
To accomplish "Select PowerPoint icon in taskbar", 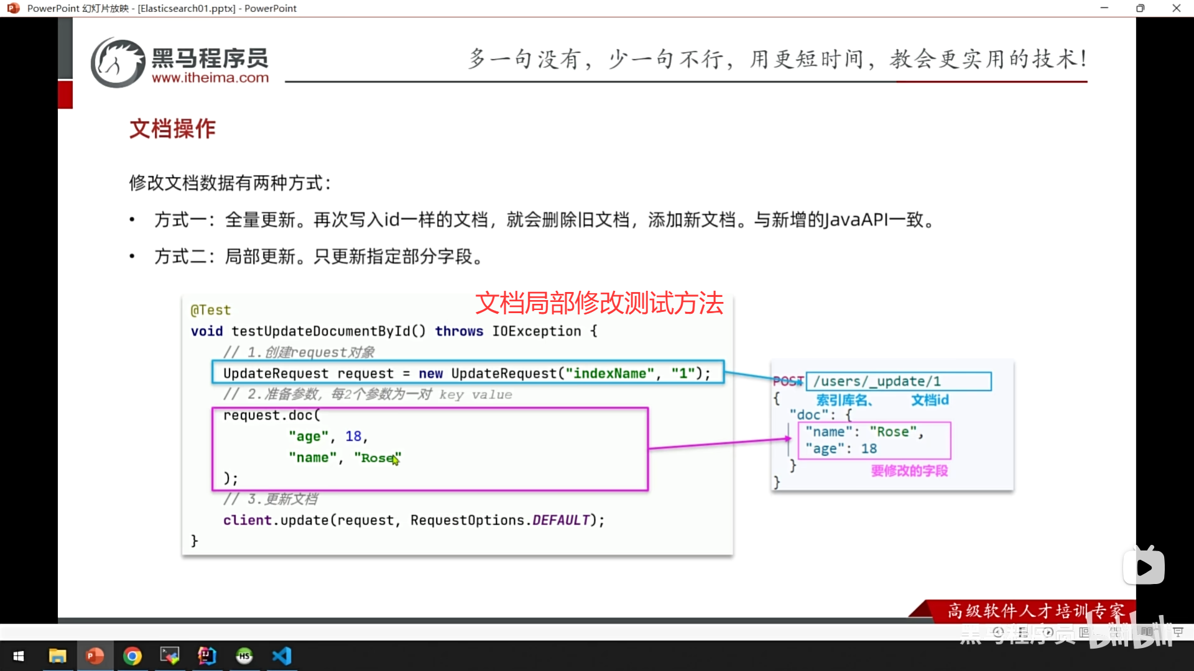I will (x=95, y=656).
